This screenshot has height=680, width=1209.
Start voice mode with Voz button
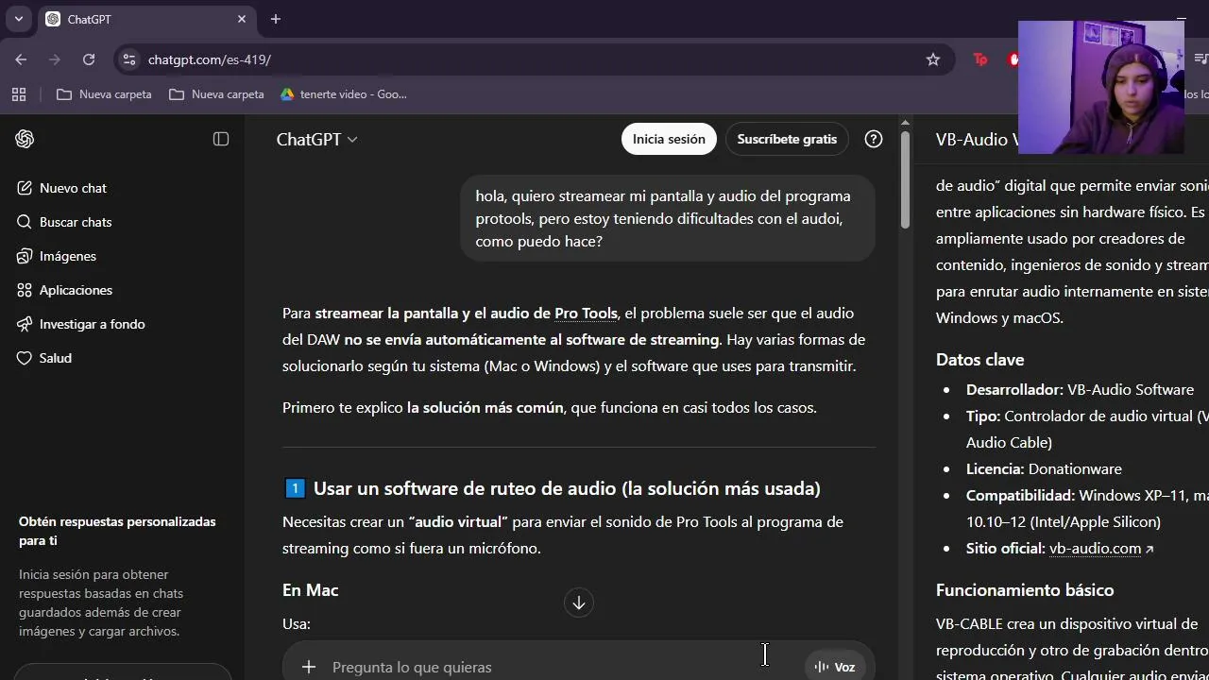pos(834,667)
